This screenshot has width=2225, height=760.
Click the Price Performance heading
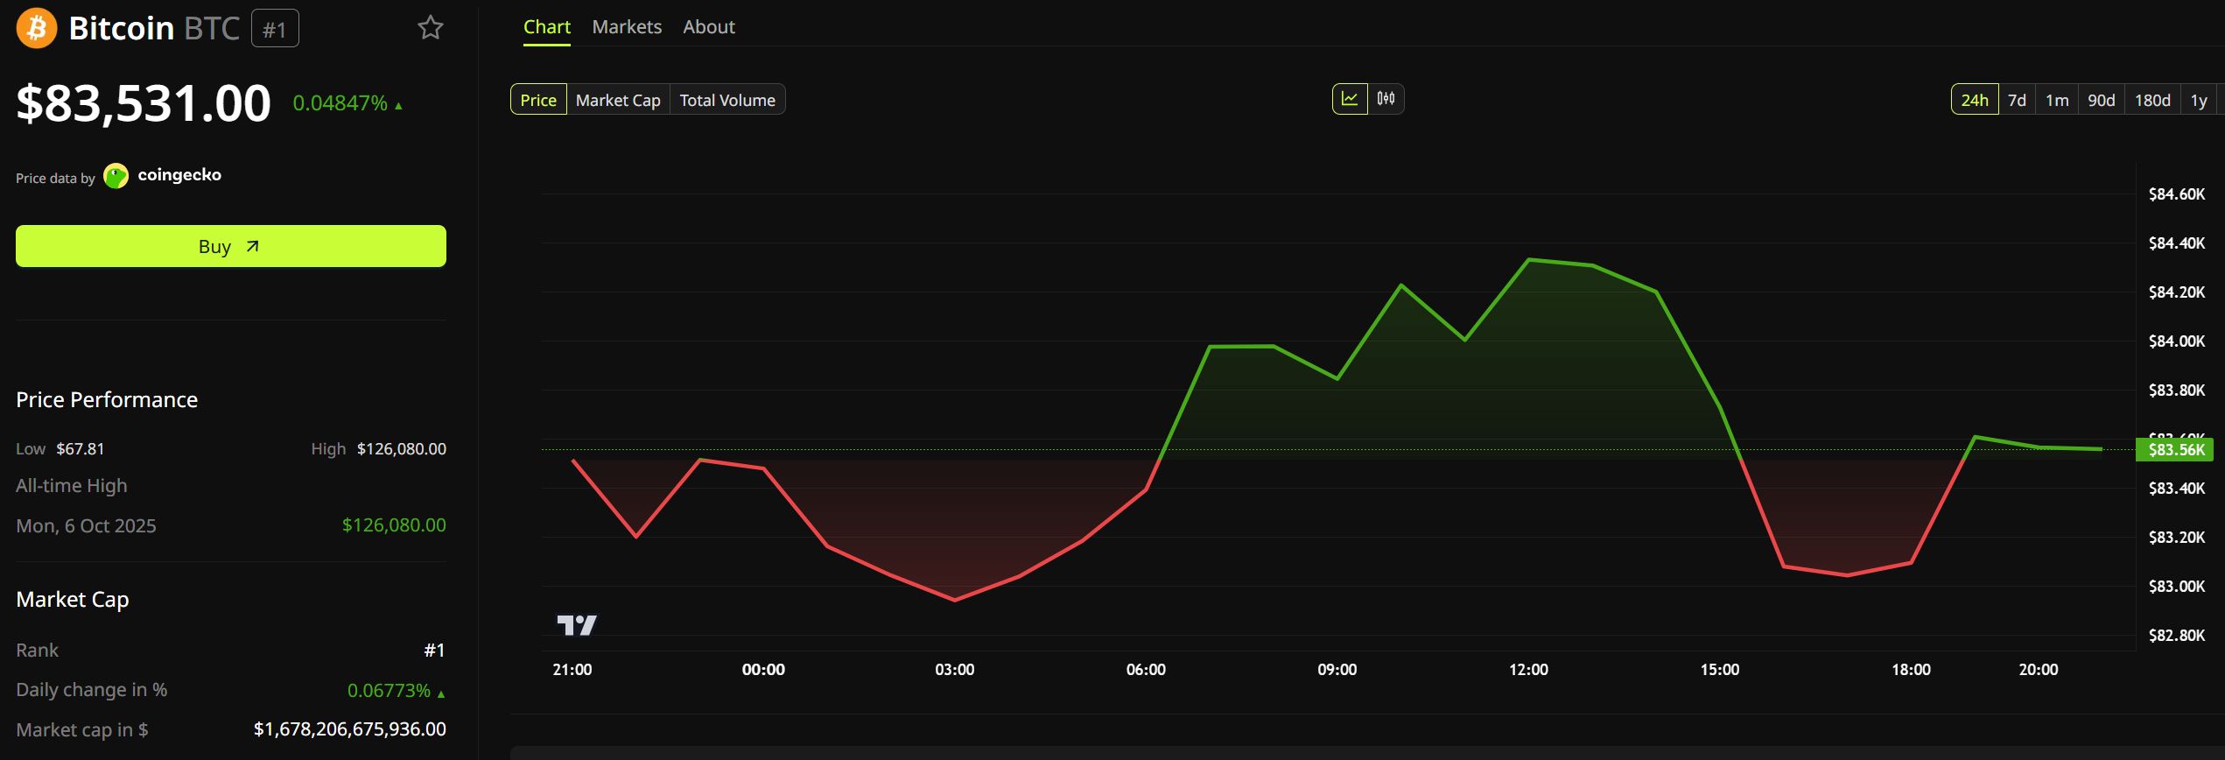(x=107, y=400)
